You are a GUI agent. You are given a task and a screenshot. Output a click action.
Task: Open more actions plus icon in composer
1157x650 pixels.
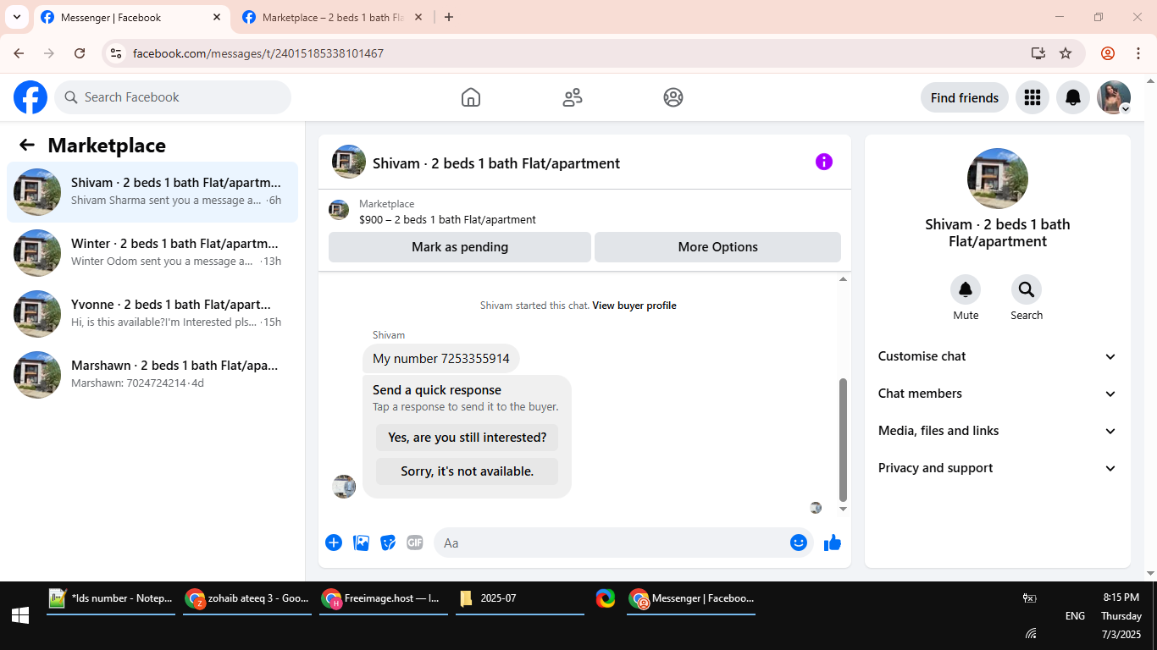[x=334, y=543]
